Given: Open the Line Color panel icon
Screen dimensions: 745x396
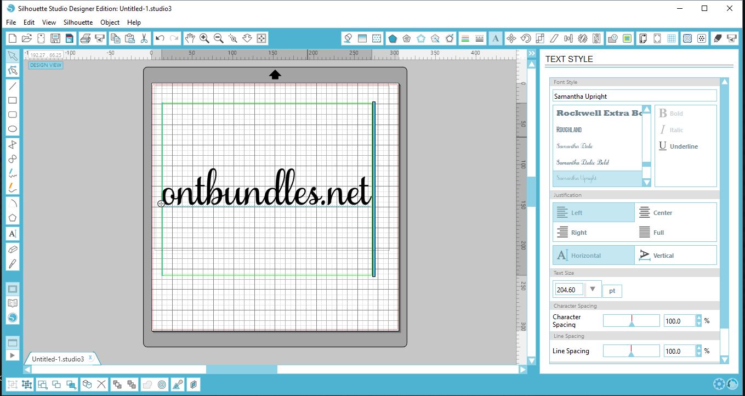Looking at the screenshot, I should click(465, 38).
